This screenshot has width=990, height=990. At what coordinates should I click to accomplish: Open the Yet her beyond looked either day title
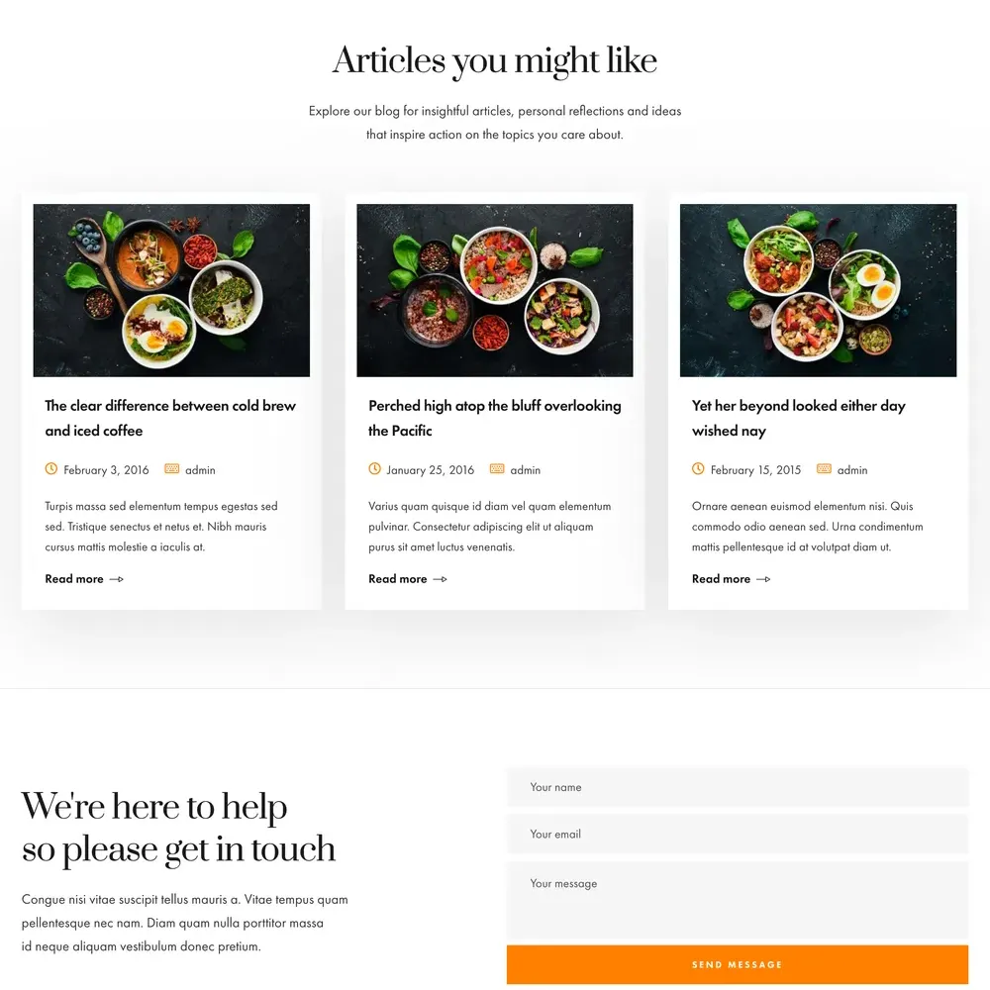(x=799, y=418)
